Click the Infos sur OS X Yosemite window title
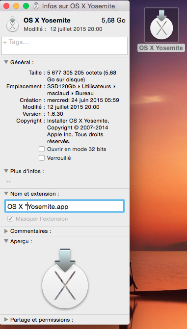 pyautogui.click(x=79, y=6)
